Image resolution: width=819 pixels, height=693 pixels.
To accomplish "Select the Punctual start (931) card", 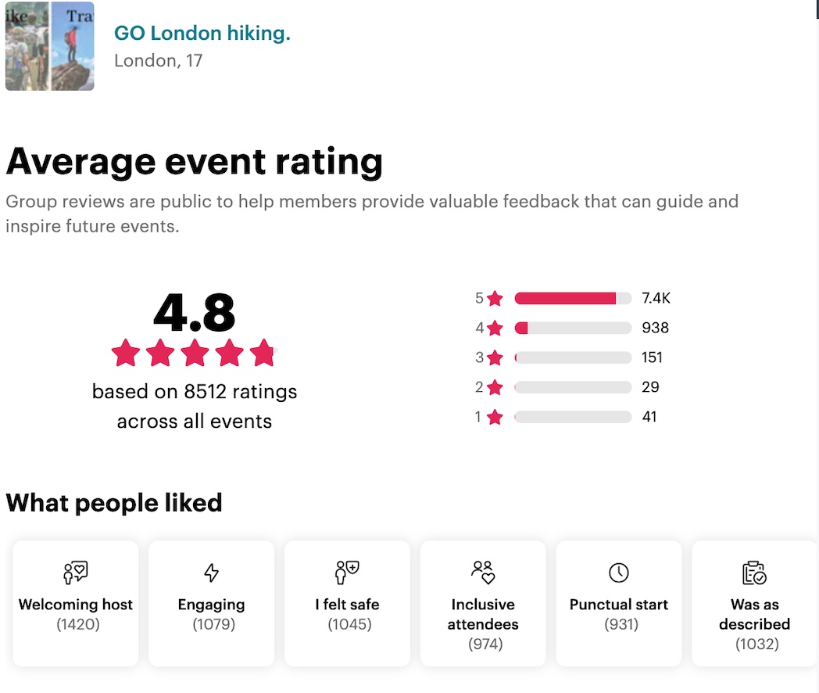I will click(x=619, y=602).
